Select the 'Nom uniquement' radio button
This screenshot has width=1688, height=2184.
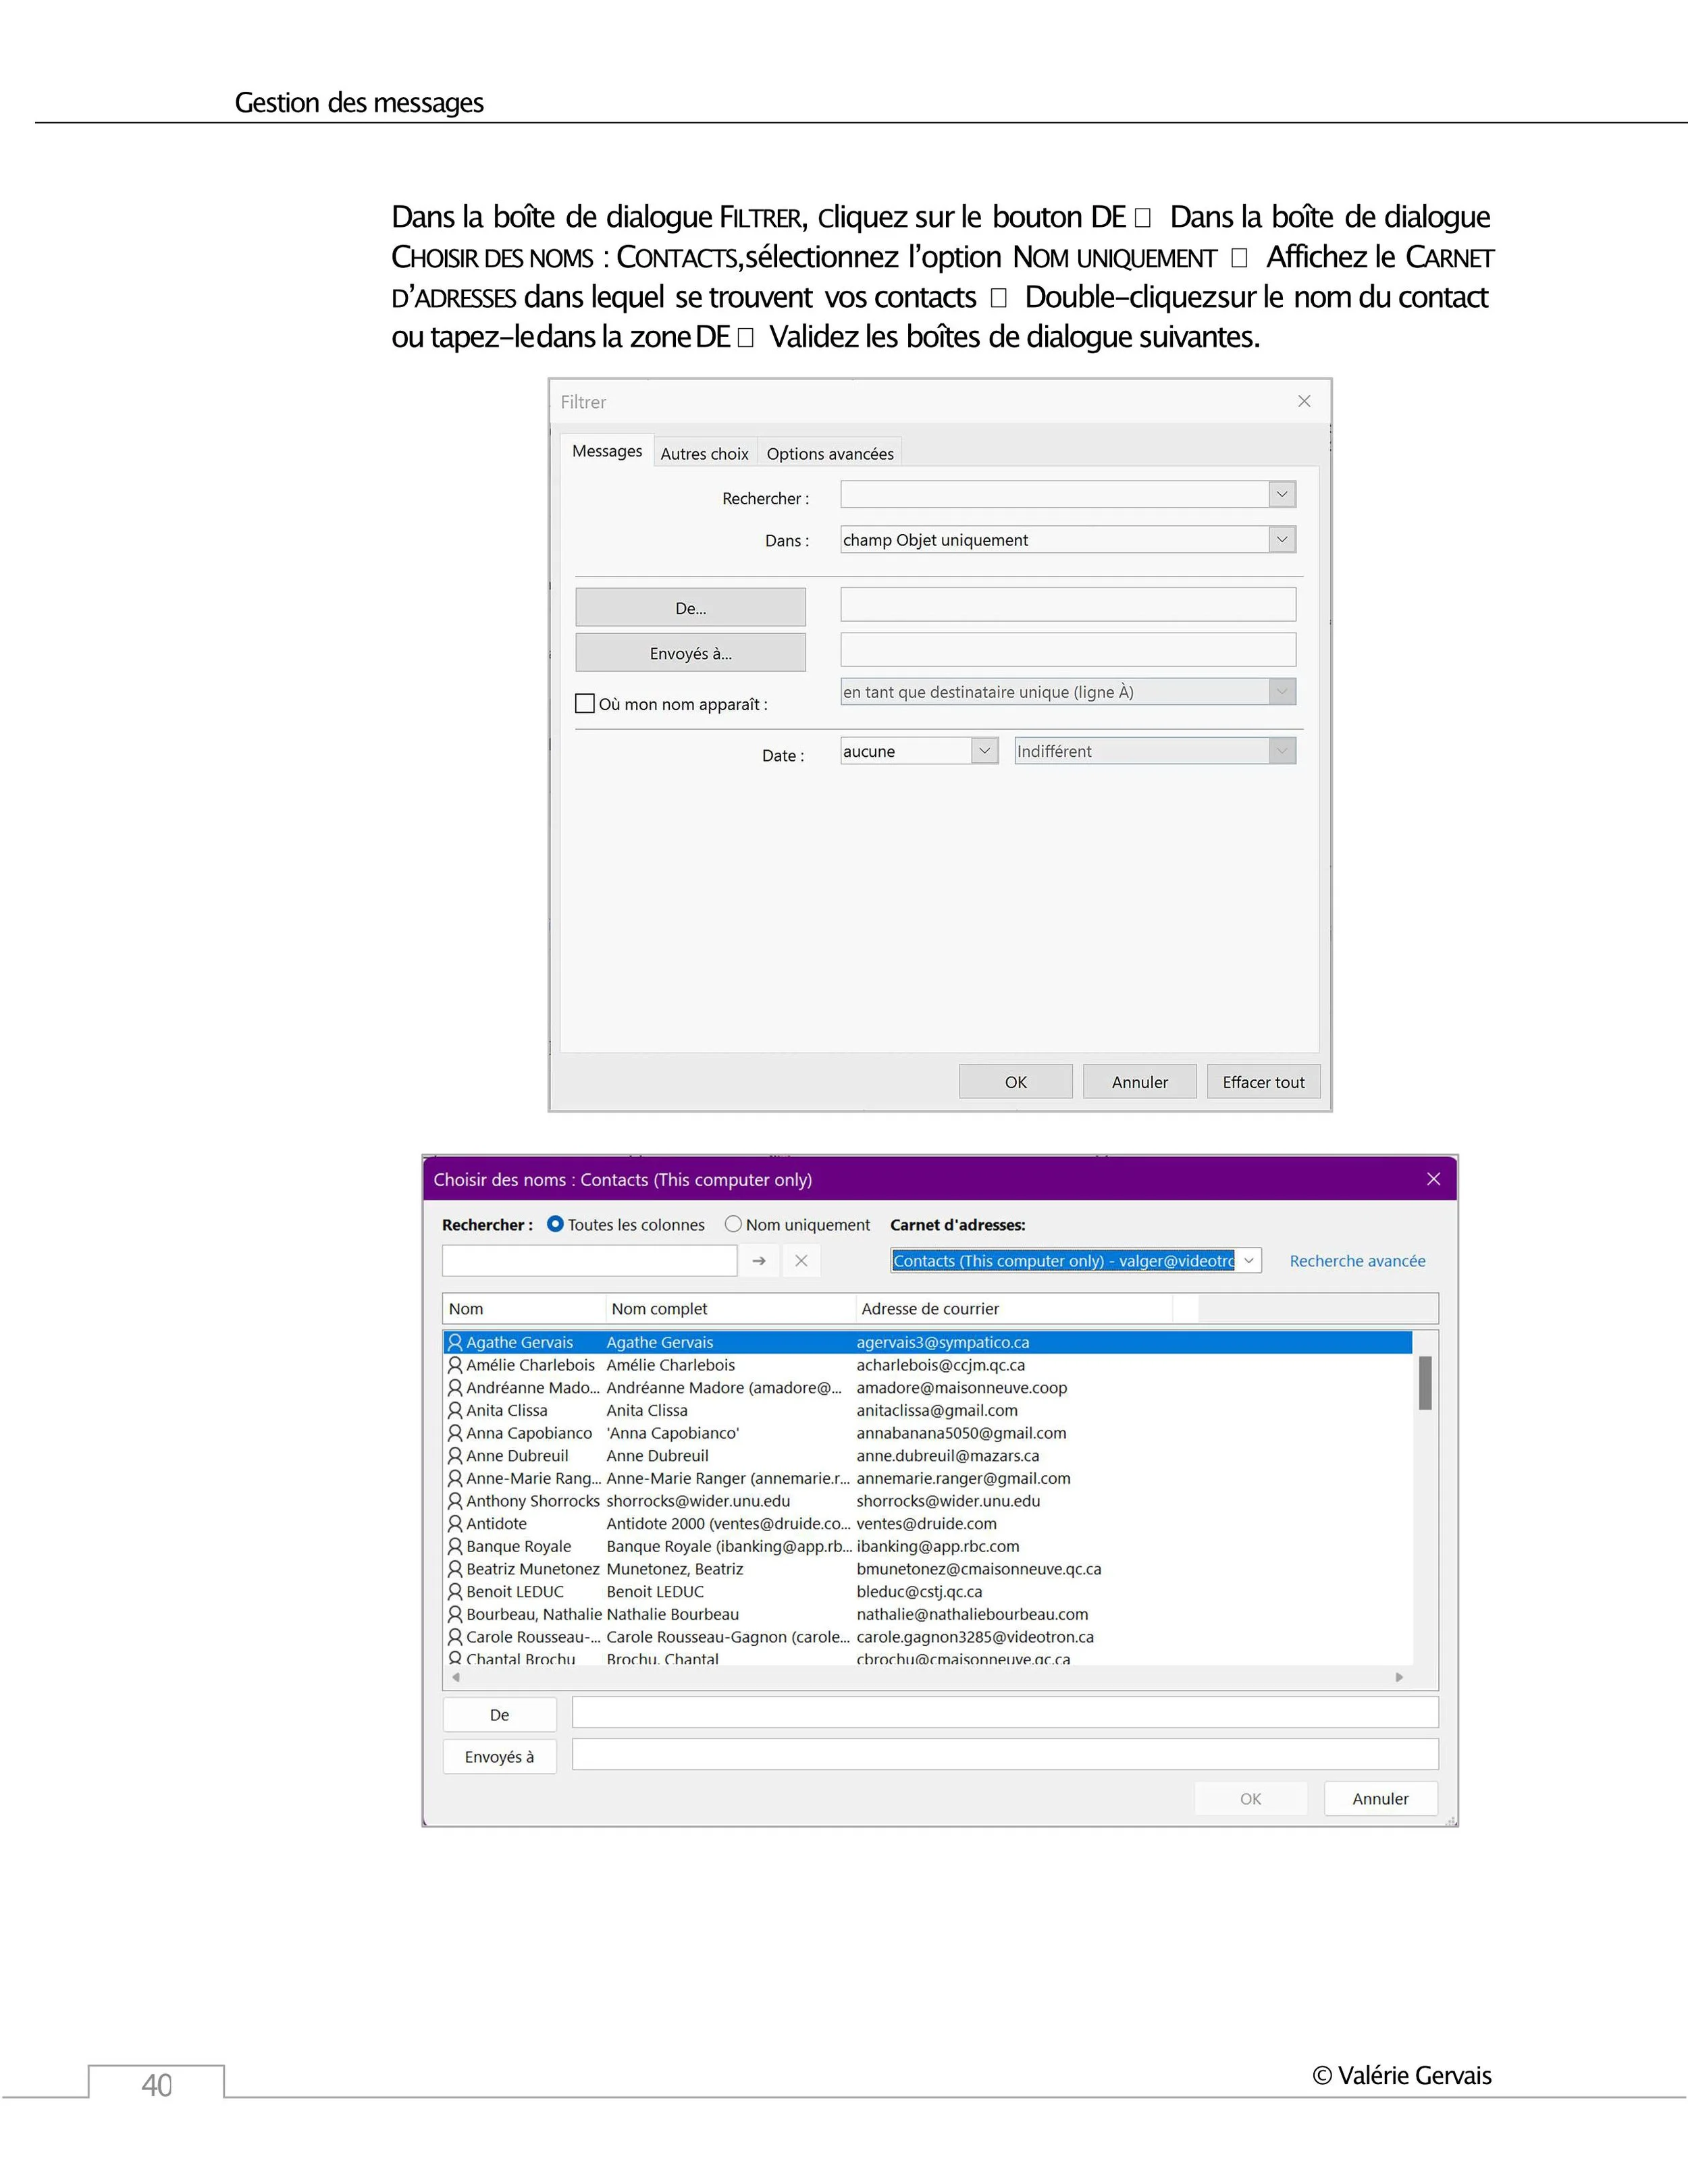[733, 1224]
